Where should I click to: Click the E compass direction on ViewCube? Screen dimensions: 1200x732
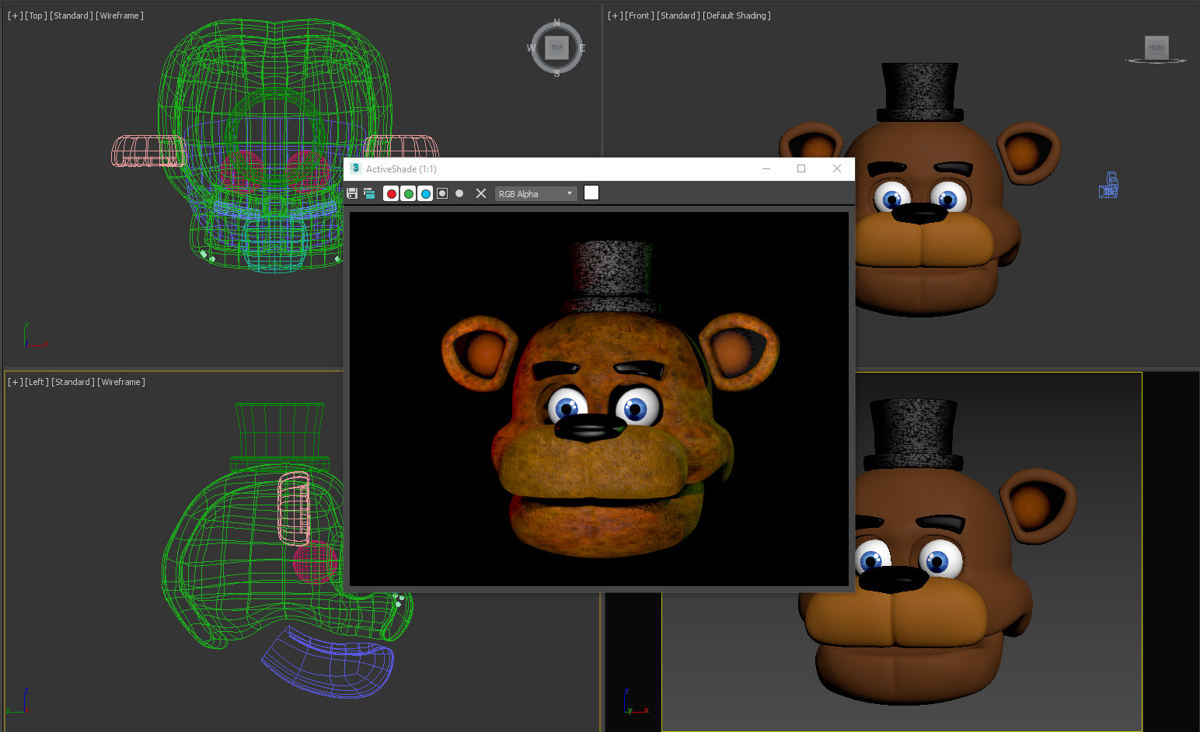582,48
